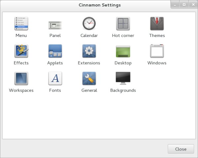198x158 pixels.
Task: Maximize the Cinnamon Settings window
Action: (x=184, y=5)
